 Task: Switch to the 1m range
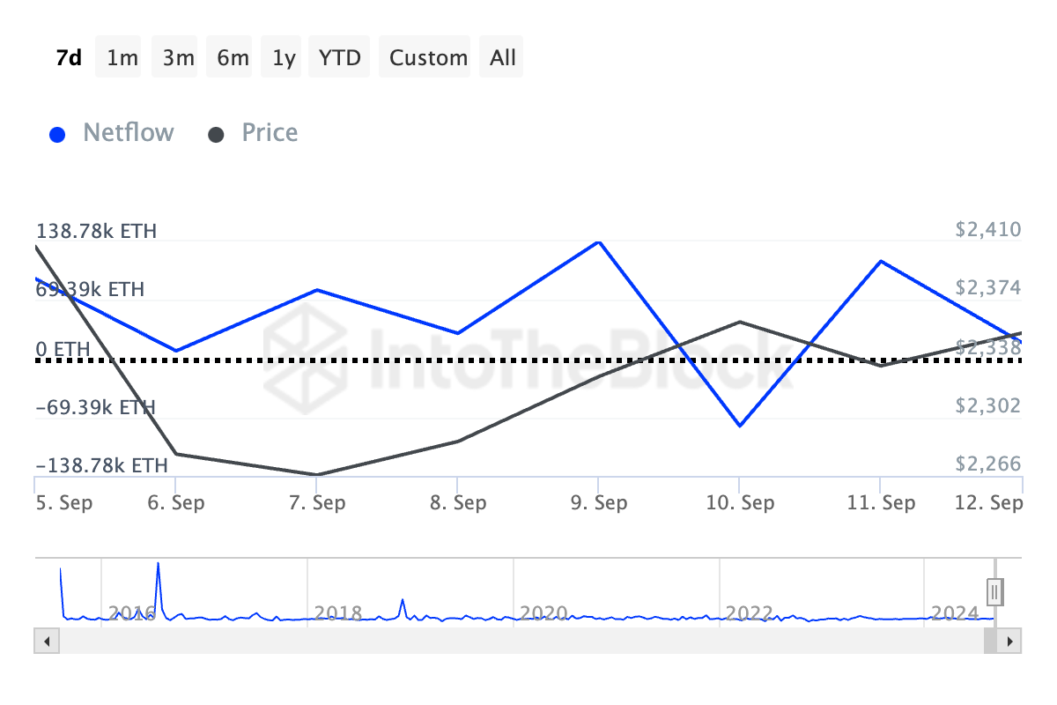coord(122,58)
